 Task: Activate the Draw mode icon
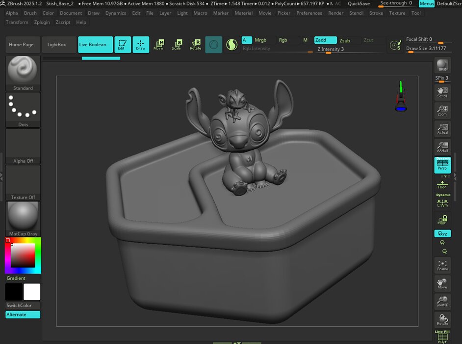coord(141,45)
